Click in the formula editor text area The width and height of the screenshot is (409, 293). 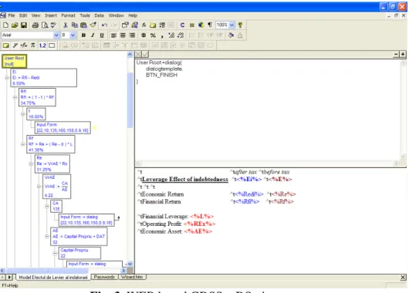point(267,109)
